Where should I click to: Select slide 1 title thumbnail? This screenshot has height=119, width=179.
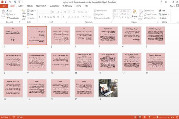[x=13, y=35]
